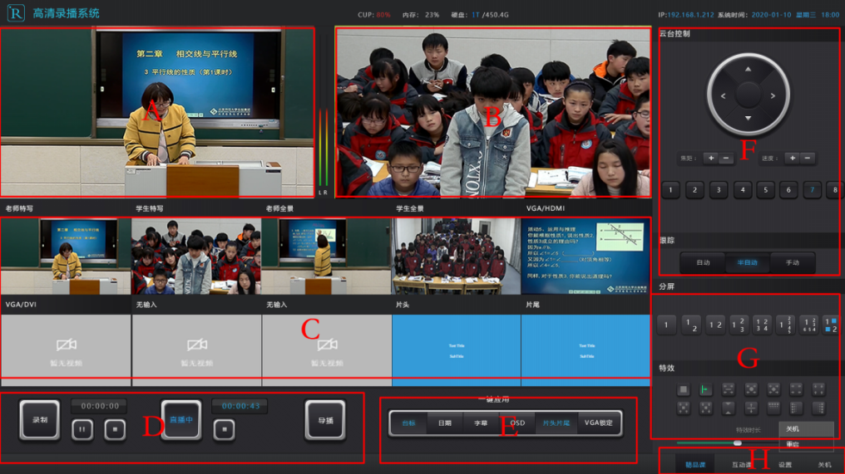The image size is (845, 474).
Task: Enable VGA锁定 lock
Action: [598, 423]
